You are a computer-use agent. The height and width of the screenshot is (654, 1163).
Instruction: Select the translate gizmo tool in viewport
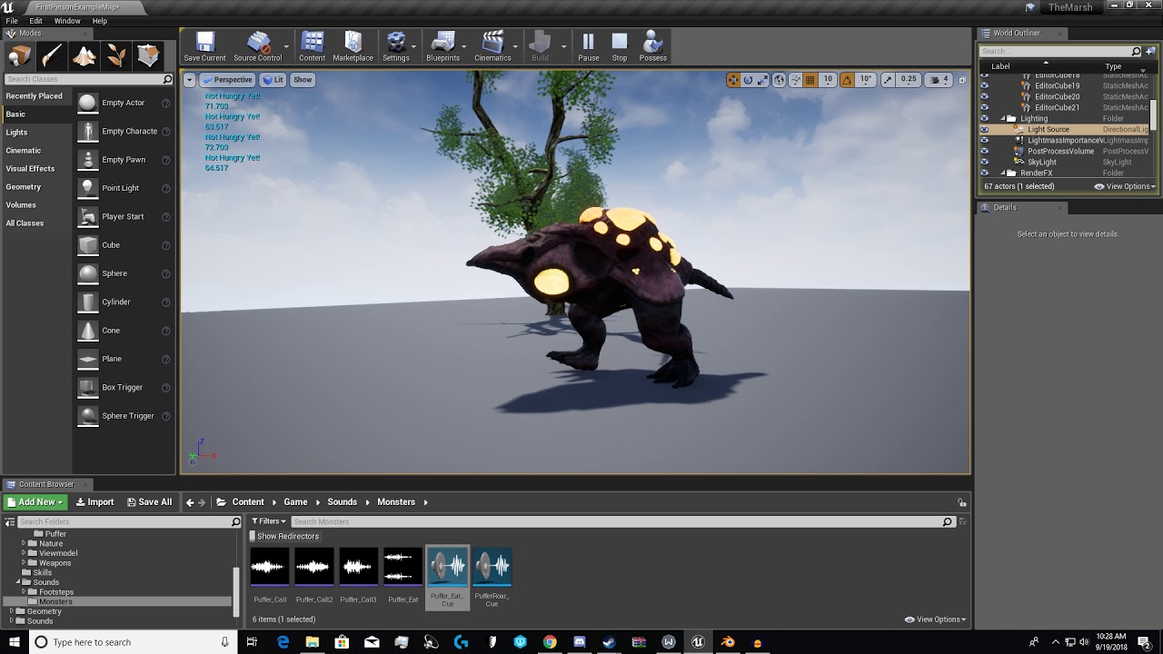733,80
